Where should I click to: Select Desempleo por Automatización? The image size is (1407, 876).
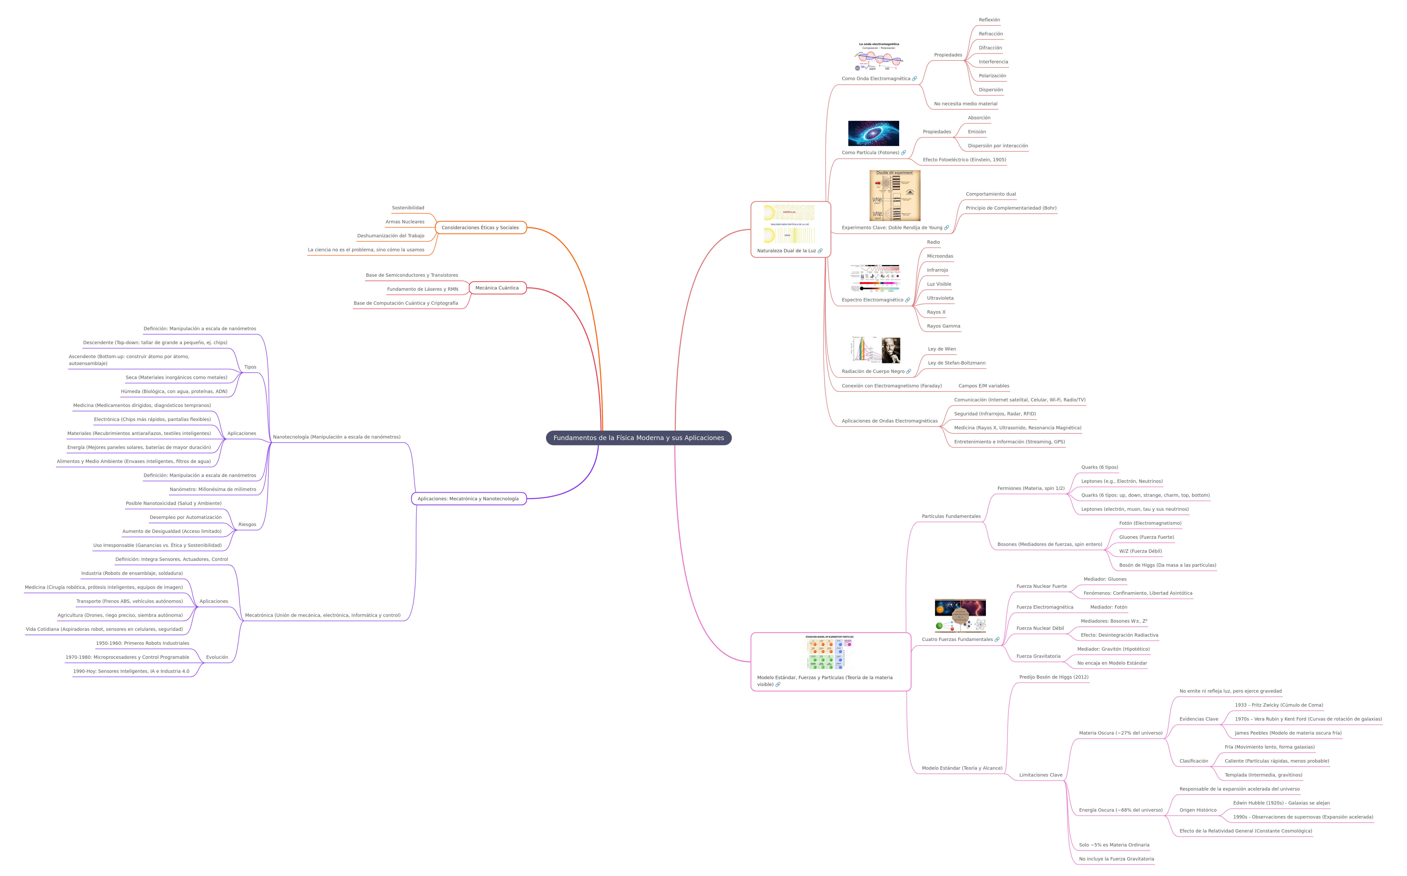185,517
